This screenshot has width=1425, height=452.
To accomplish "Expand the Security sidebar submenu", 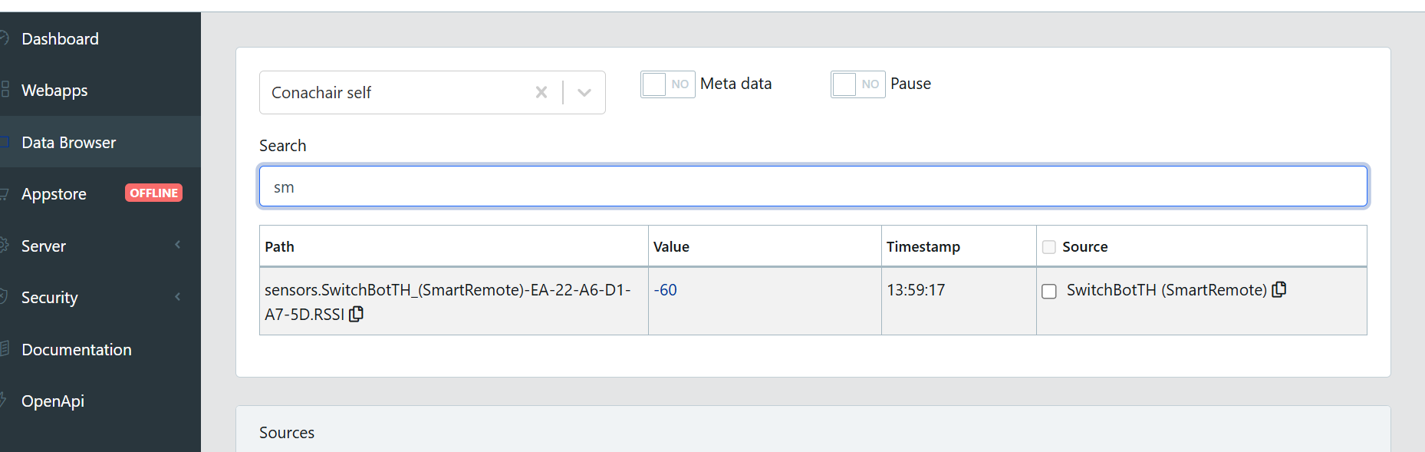I will point(177,297).
